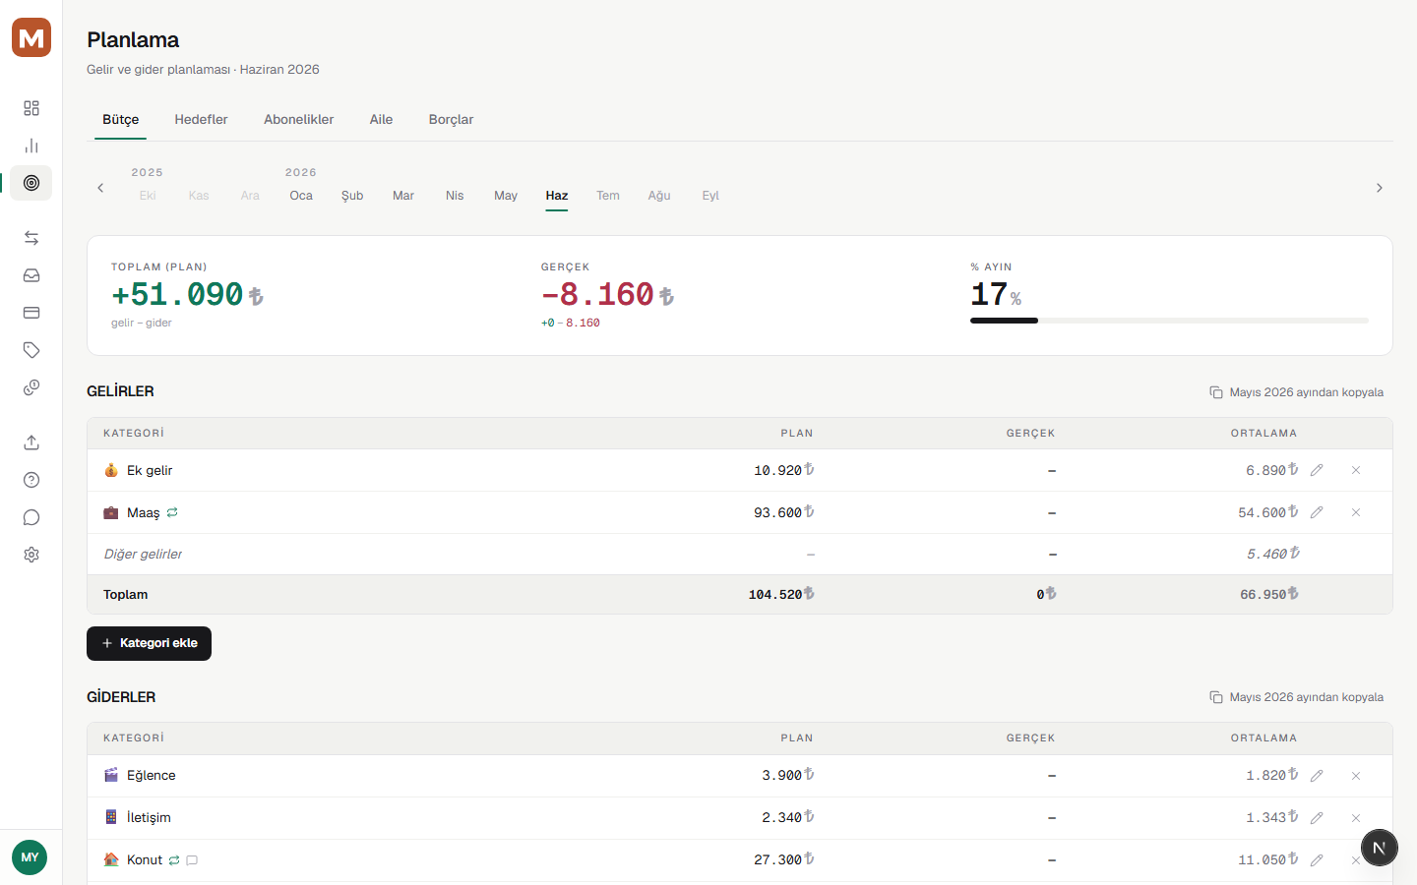Open the tag icon in sidebar
Image resolution: width=1417 pixels, height=885 pixels.
pyautogui.click(x=31, y=350)
